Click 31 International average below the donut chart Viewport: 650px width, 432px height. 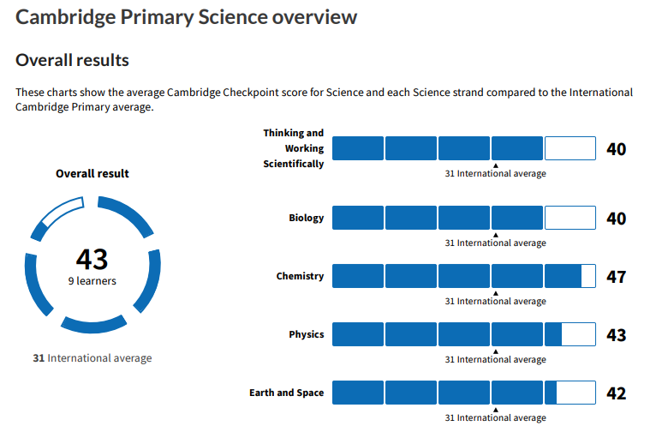pos(92,357)
